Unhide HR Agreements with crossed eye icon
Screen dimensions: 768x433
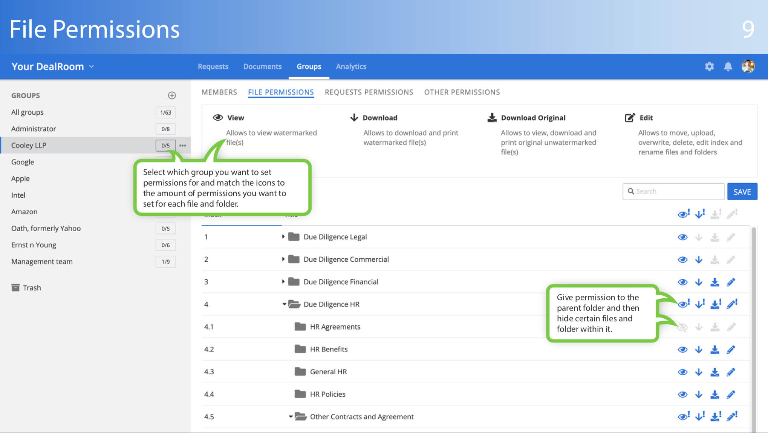(682, 327)
